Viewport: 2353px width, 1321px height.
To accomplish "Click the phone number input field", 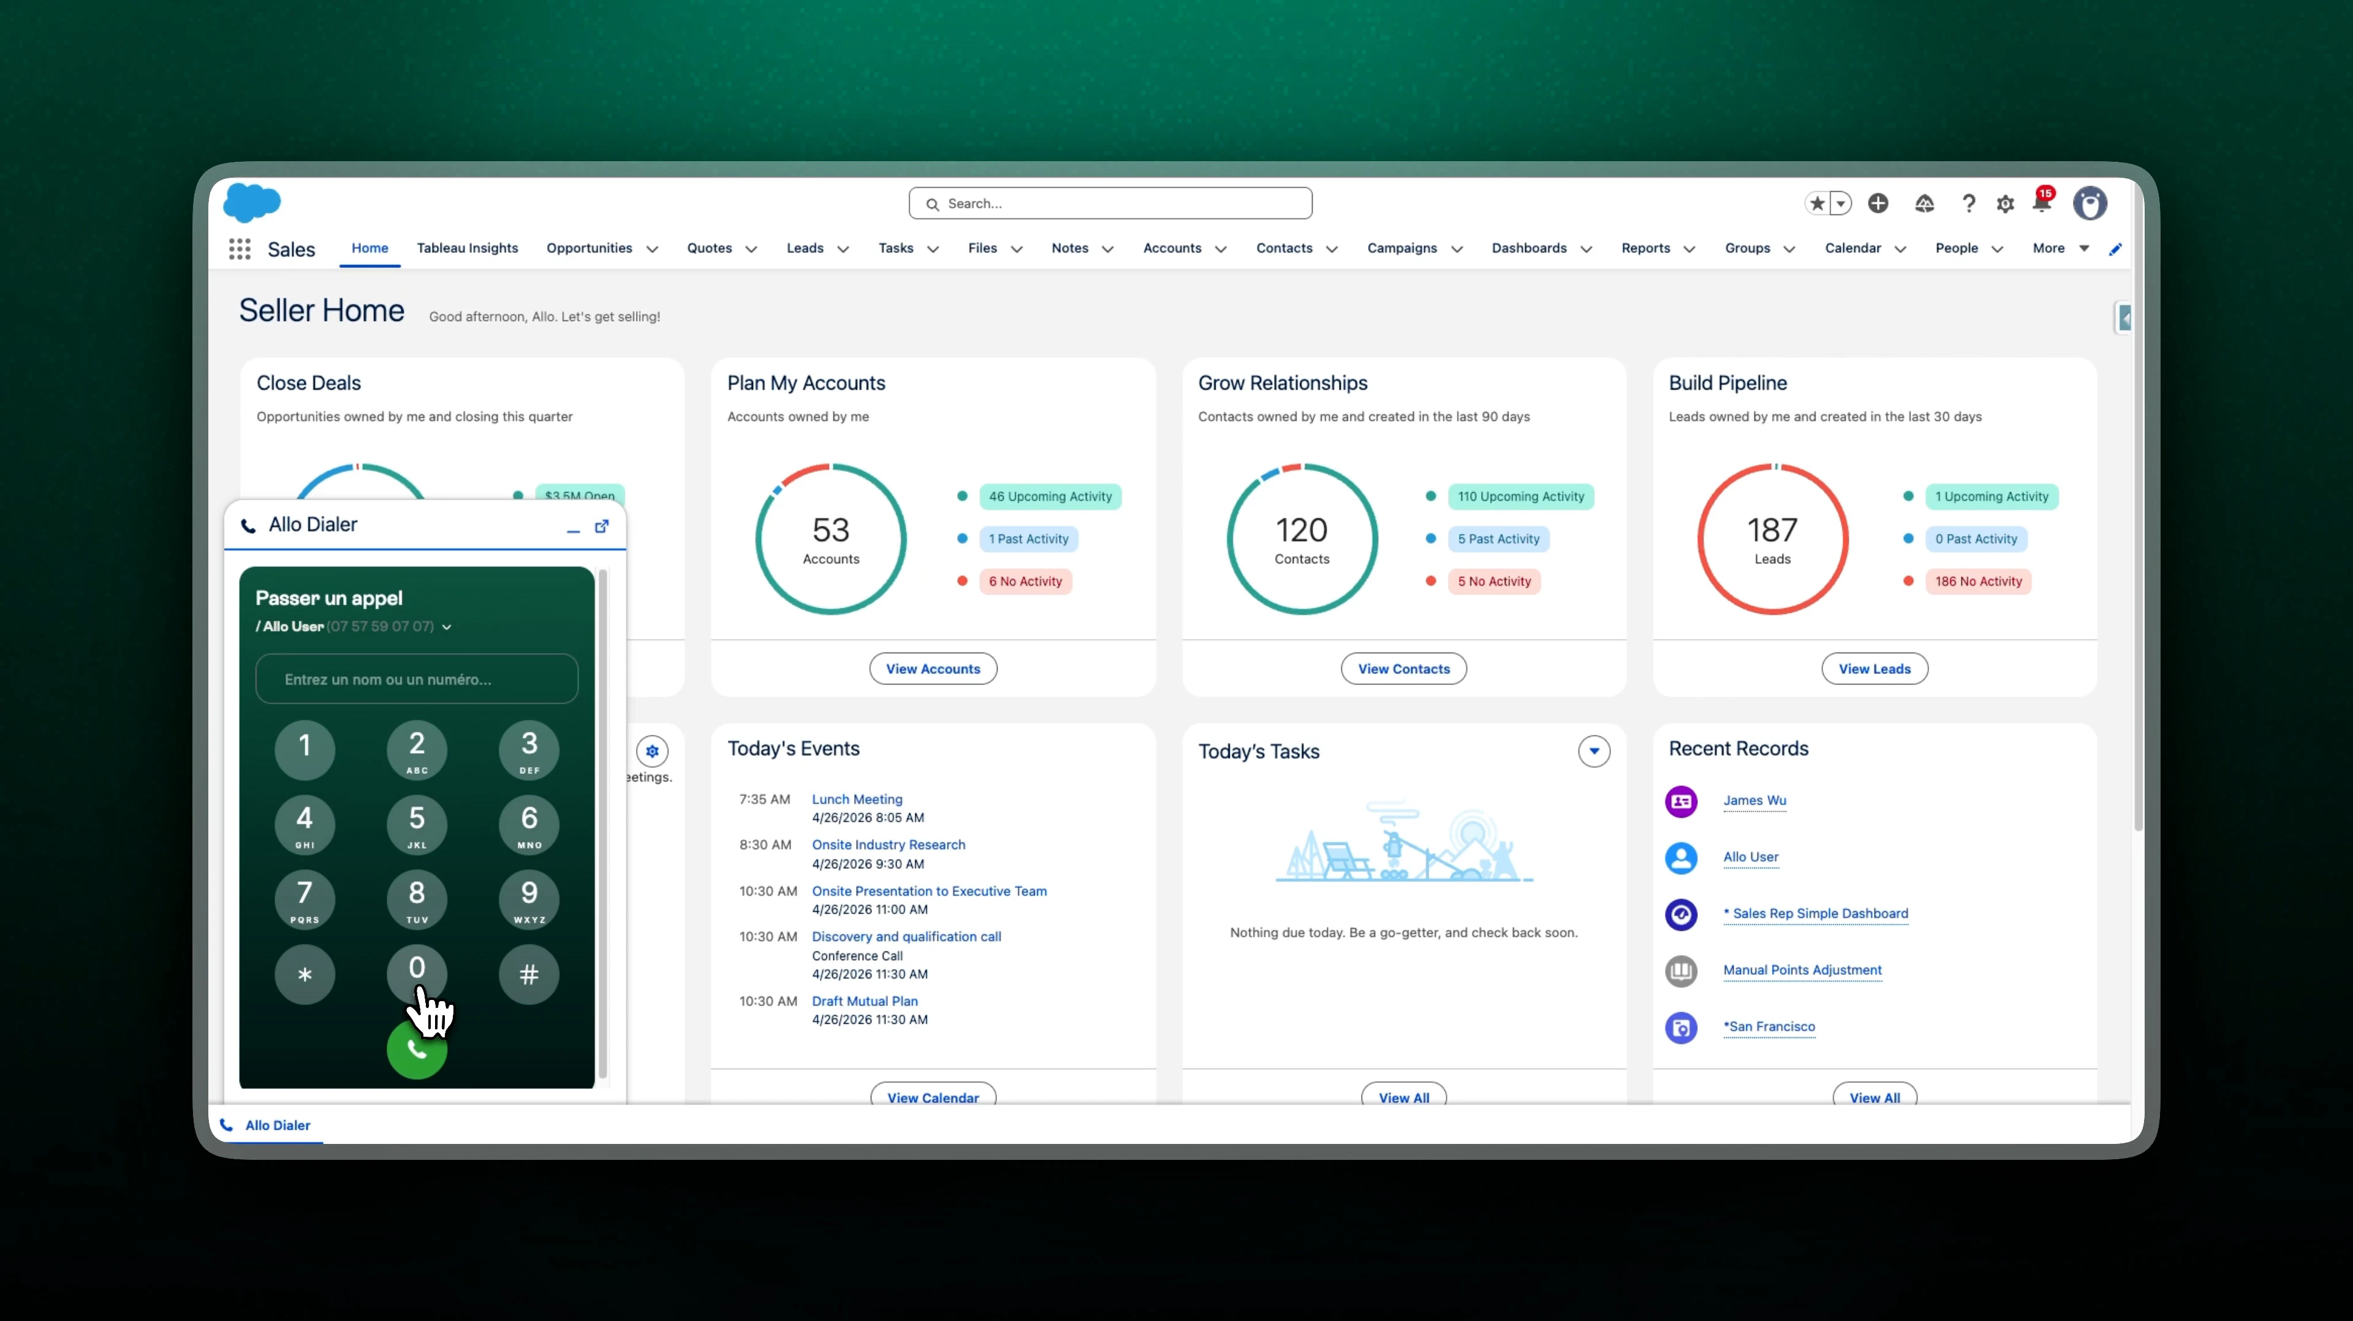I will [417, 679].
